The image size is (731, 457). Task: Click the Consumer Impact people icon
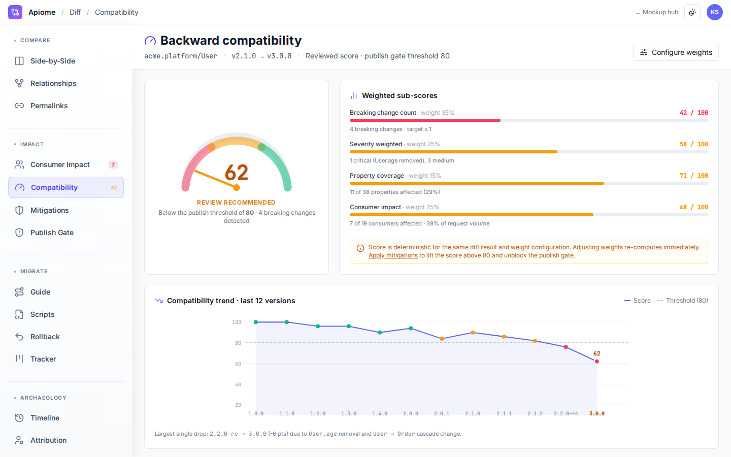click(x=19, y=165)
